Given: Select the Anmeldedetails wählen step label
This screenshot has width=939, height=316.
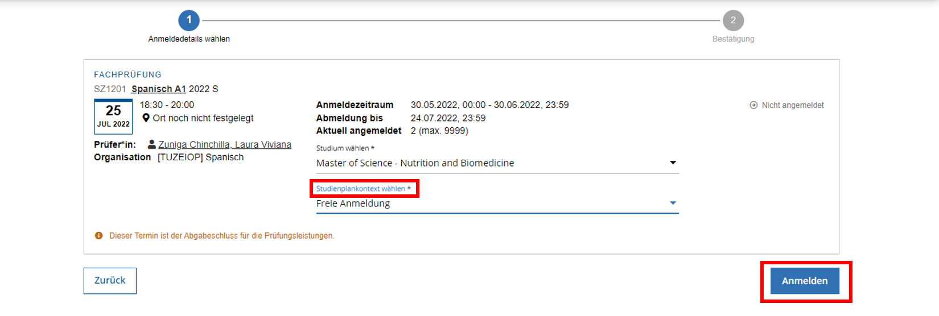Looking at the screenshot, I should pos(189,39).
